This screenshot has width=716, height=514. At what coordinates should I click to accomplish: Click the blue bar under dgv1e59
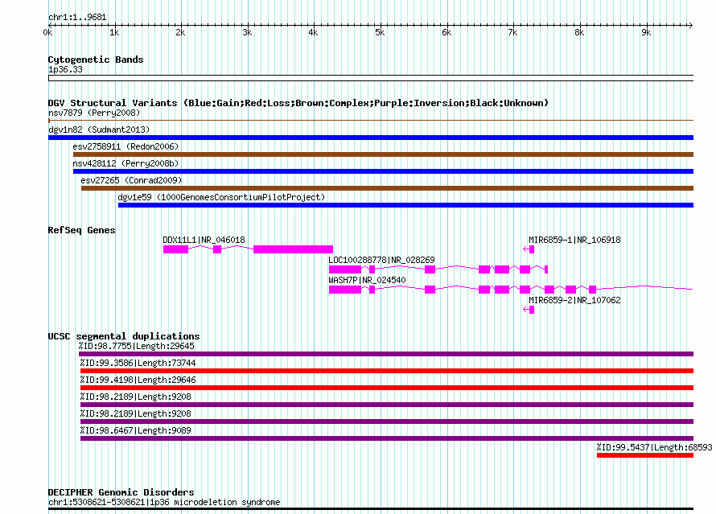406,205
